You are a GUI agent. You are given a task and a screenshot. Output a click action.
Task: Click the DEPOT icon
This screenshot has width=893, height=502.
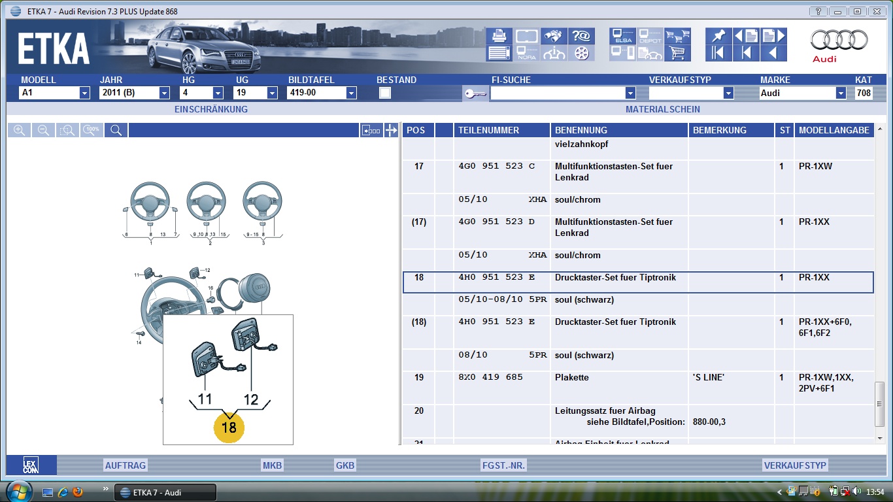[x=650, y=36]
